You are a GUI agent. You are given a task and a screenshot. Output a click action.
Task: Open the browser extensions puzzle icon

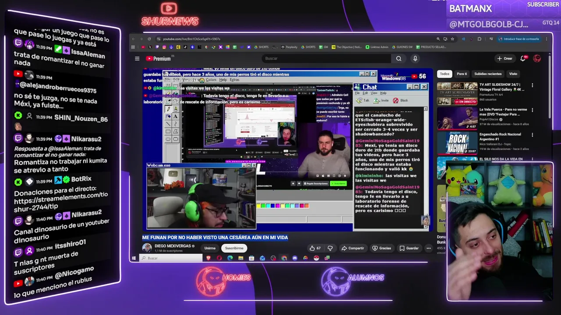pos(479,39)
